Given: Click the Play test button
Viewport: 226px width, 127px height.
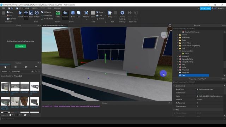Looking at the screenshot, I should [x=110, y=14].
